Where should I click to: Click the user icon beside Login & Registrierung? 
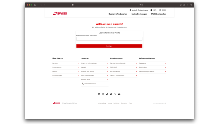click(x=130, y=10)
